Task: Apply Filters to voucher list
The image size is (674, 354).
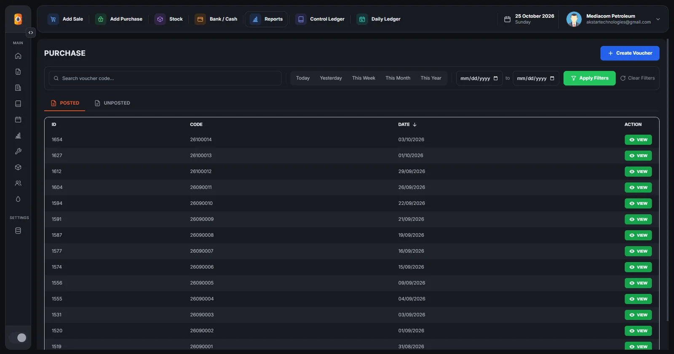Action: pyautogui.click(x=589, y=78)
